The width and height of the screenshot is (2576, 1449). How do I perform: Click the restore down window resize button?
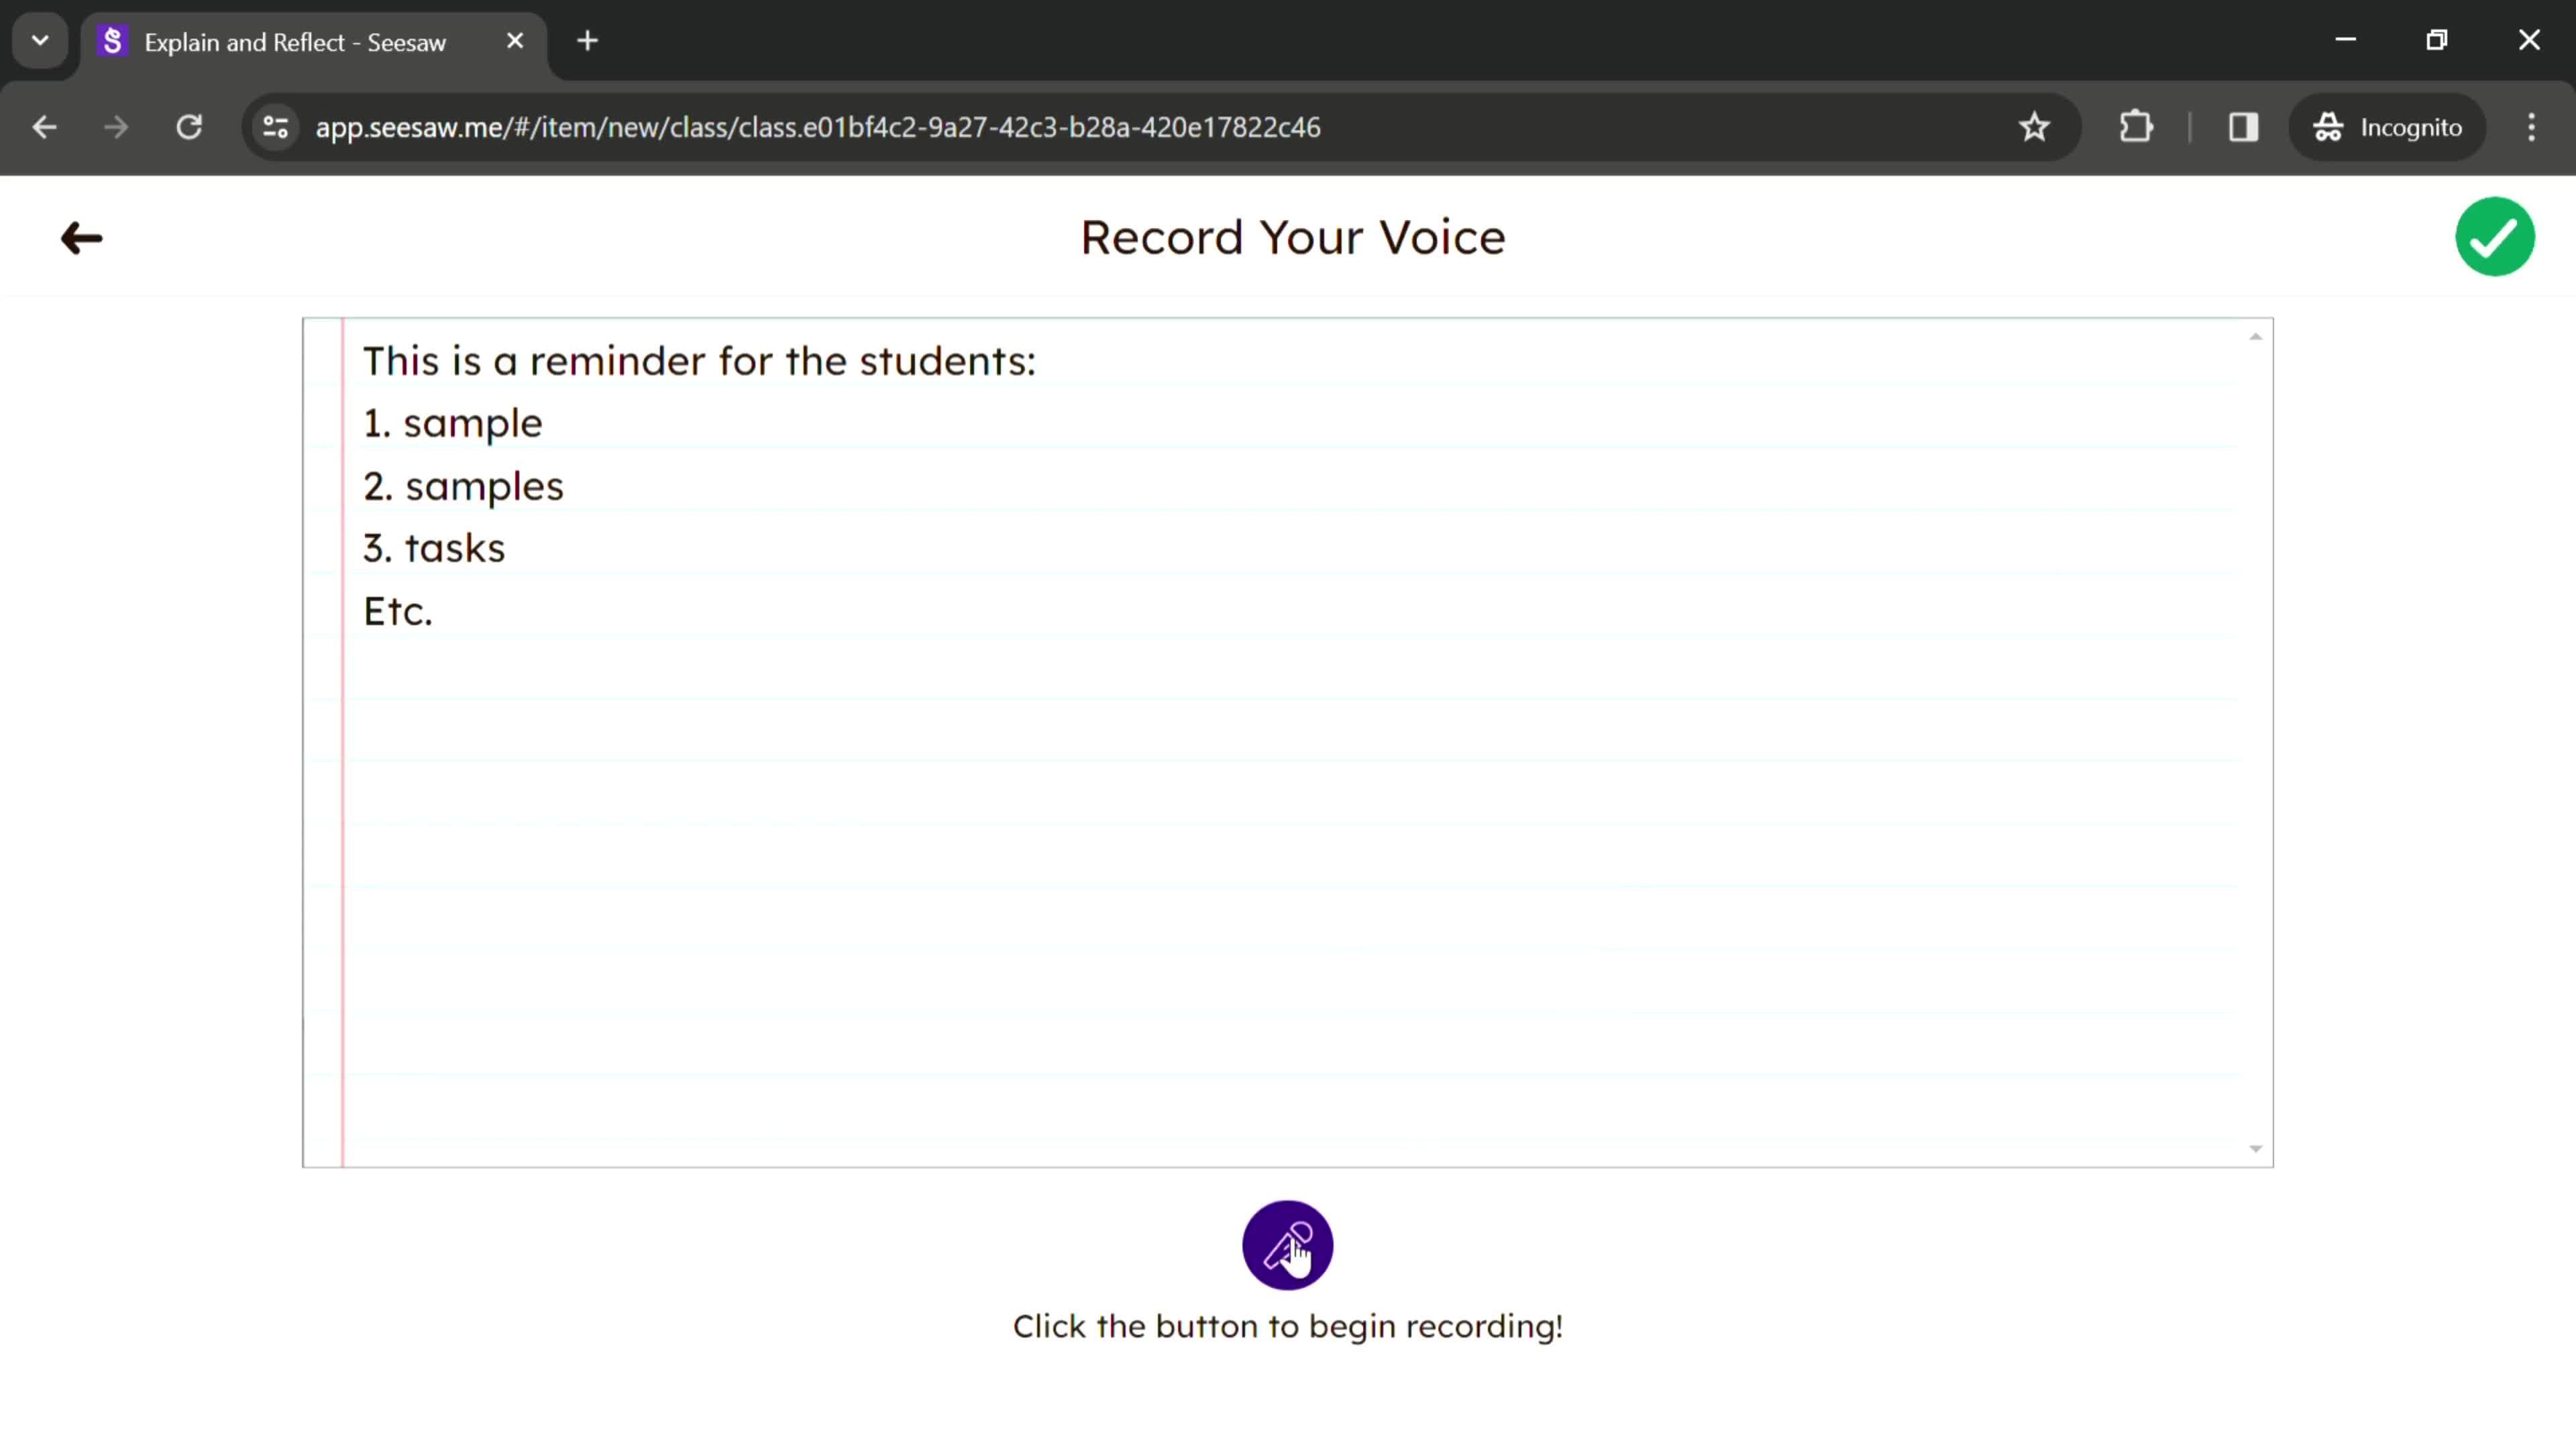(x=2438, y=39)
